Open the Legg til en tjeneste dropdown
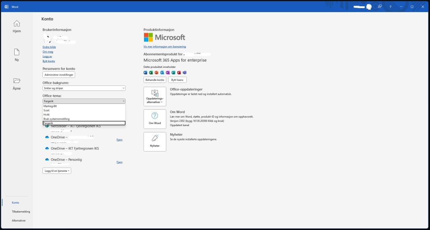The width and height of the screenshot is (430, 230). click(x=57, y=171)
